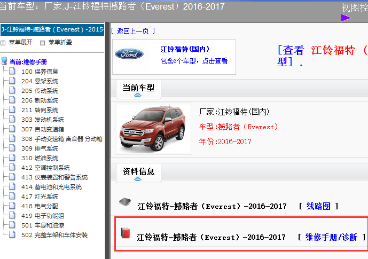The image size is (368, 259).
Task: Click the page icon for 417 灯光系统
Action: click(12, 196)
